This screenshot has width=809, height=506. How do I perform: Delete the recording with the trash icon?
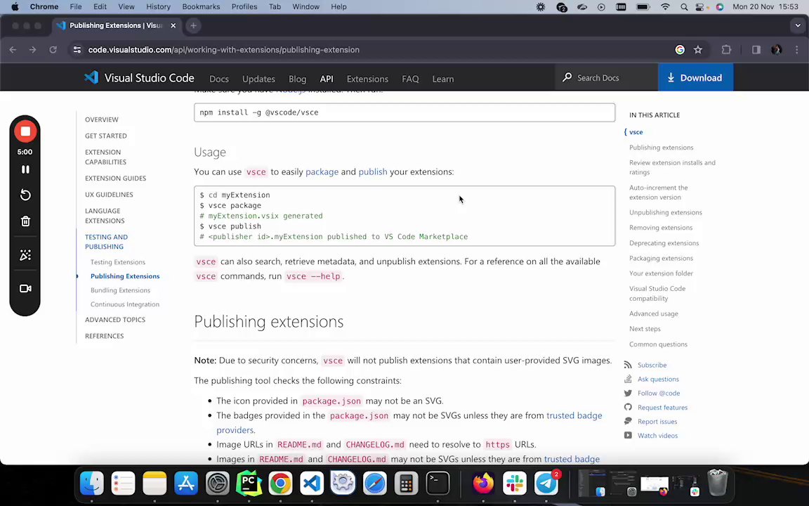[25, 221]
